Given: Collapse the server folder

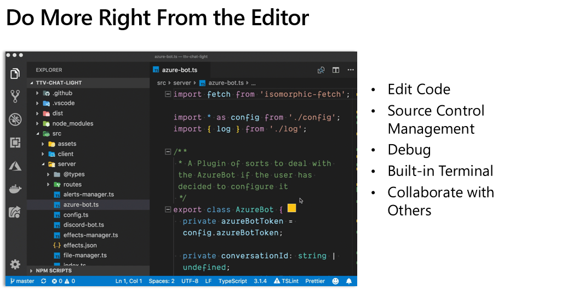Looking at the screenshot, I should [x=88, y=164].
